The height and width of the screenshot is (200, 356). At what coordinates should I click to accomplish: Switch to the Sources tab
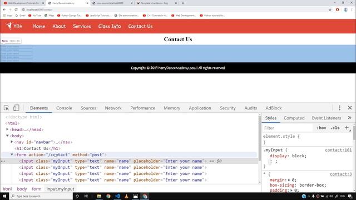pyautogui.click(x=88, y=108)
